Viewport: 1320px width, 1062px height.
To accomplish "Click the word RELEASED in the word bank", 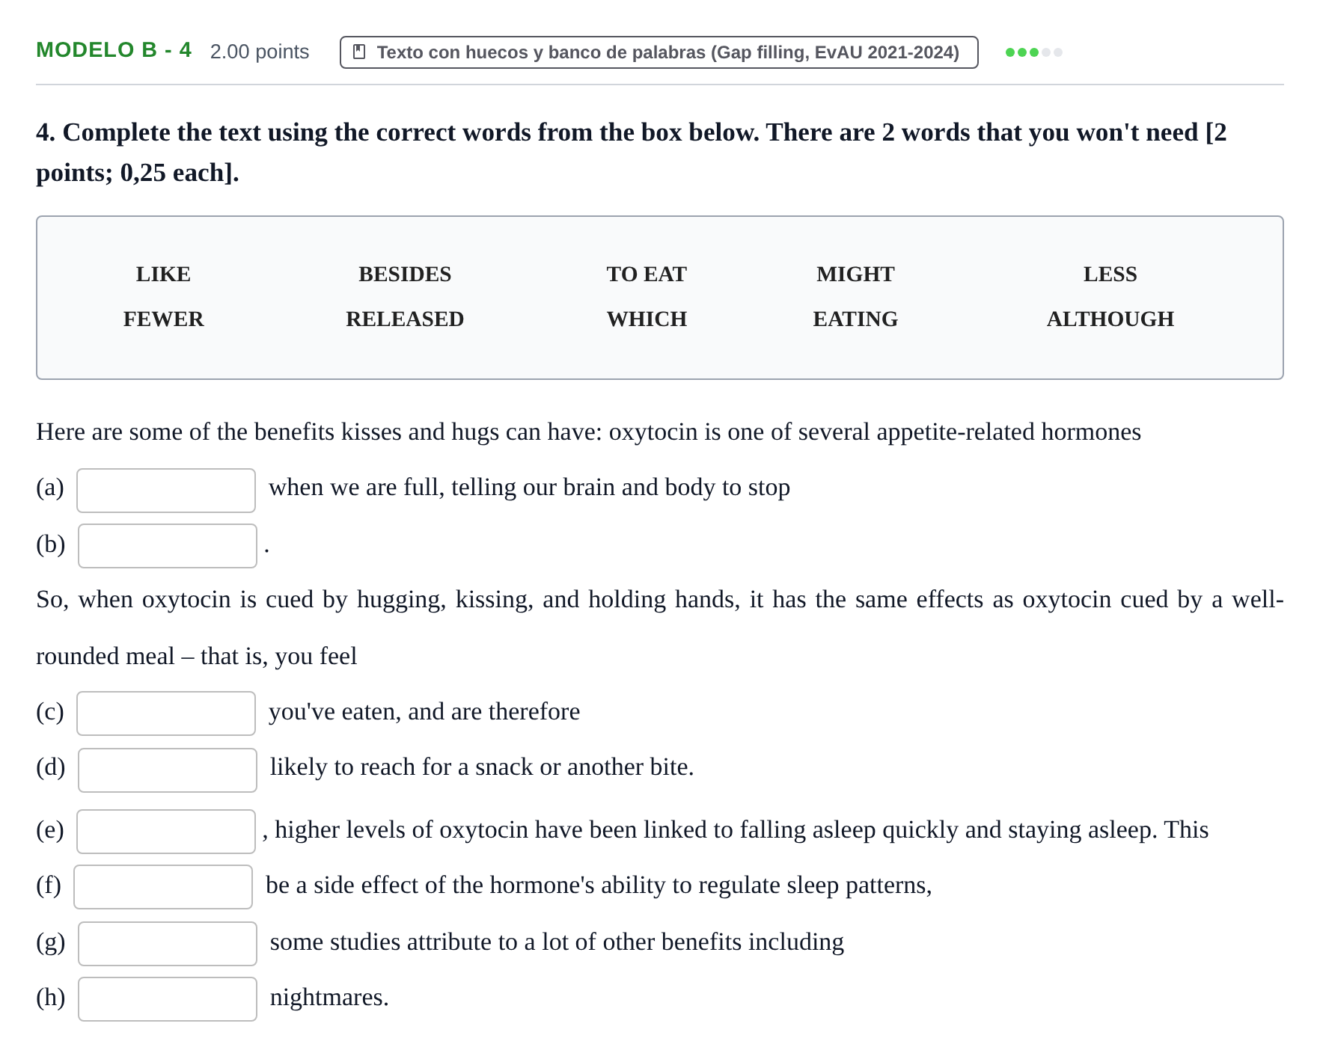I will pyautogui.click(x=405, y=319).
